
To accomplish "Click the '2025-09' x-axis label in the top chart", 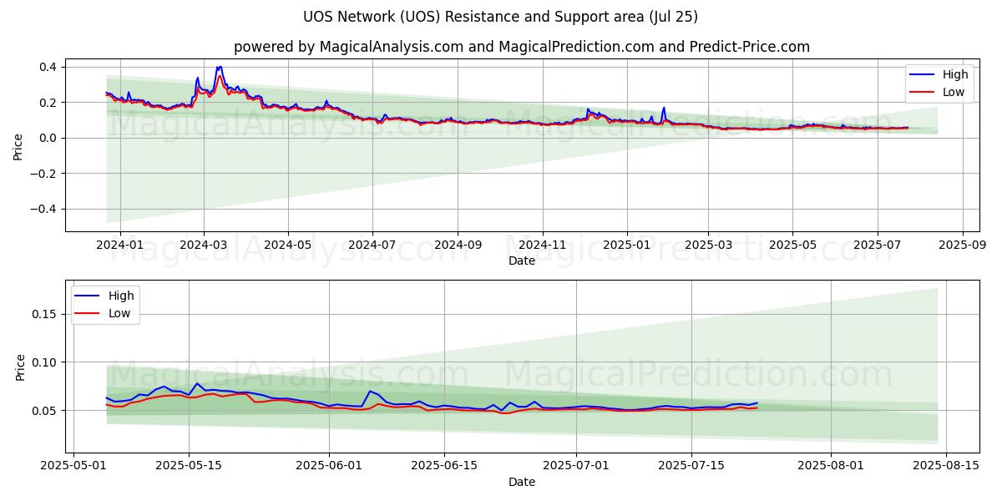I will (x=963, y=245).
